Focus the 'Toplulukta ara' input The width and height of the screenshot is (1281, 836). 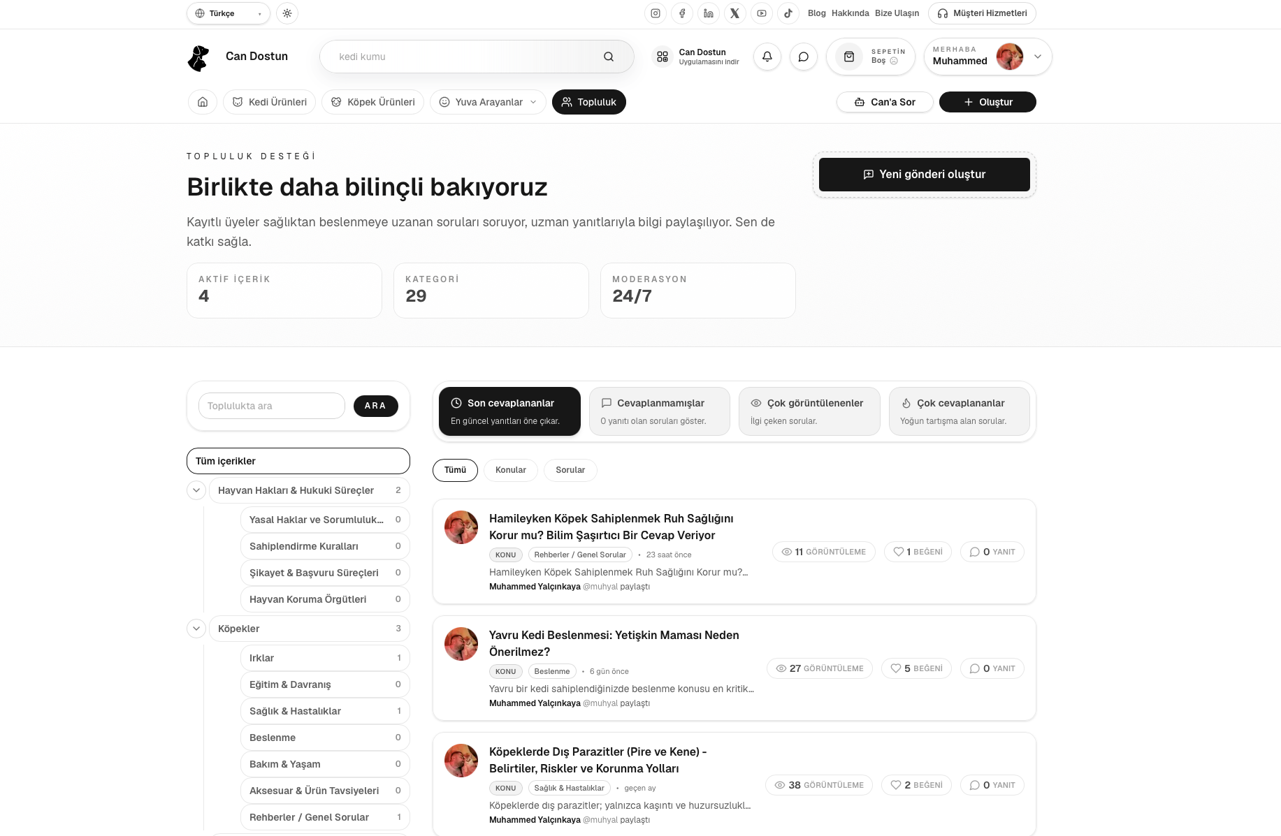click(272, 406)
